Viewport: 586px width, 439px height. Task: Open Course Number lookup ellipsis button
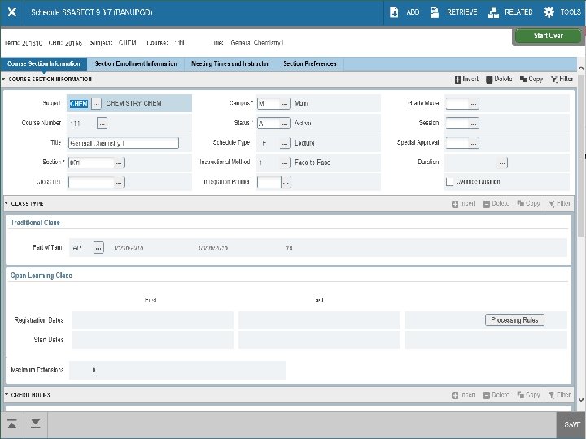pyautogui.click(x=102, y=124)
